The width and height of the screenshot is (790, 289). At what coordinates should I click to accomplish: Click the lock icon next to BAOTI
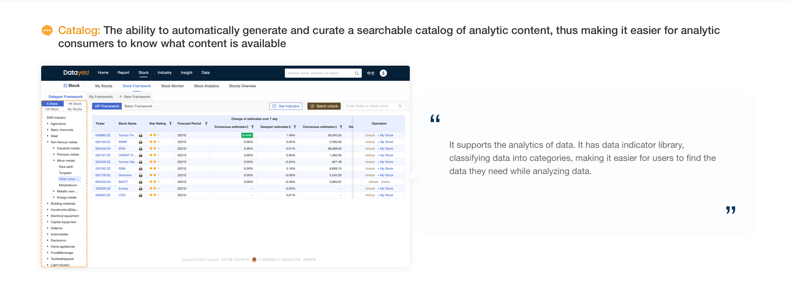[140, 182]
